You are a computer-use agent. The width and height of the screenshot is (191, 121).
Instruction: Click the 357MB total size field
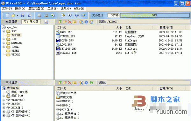[113, 15]
